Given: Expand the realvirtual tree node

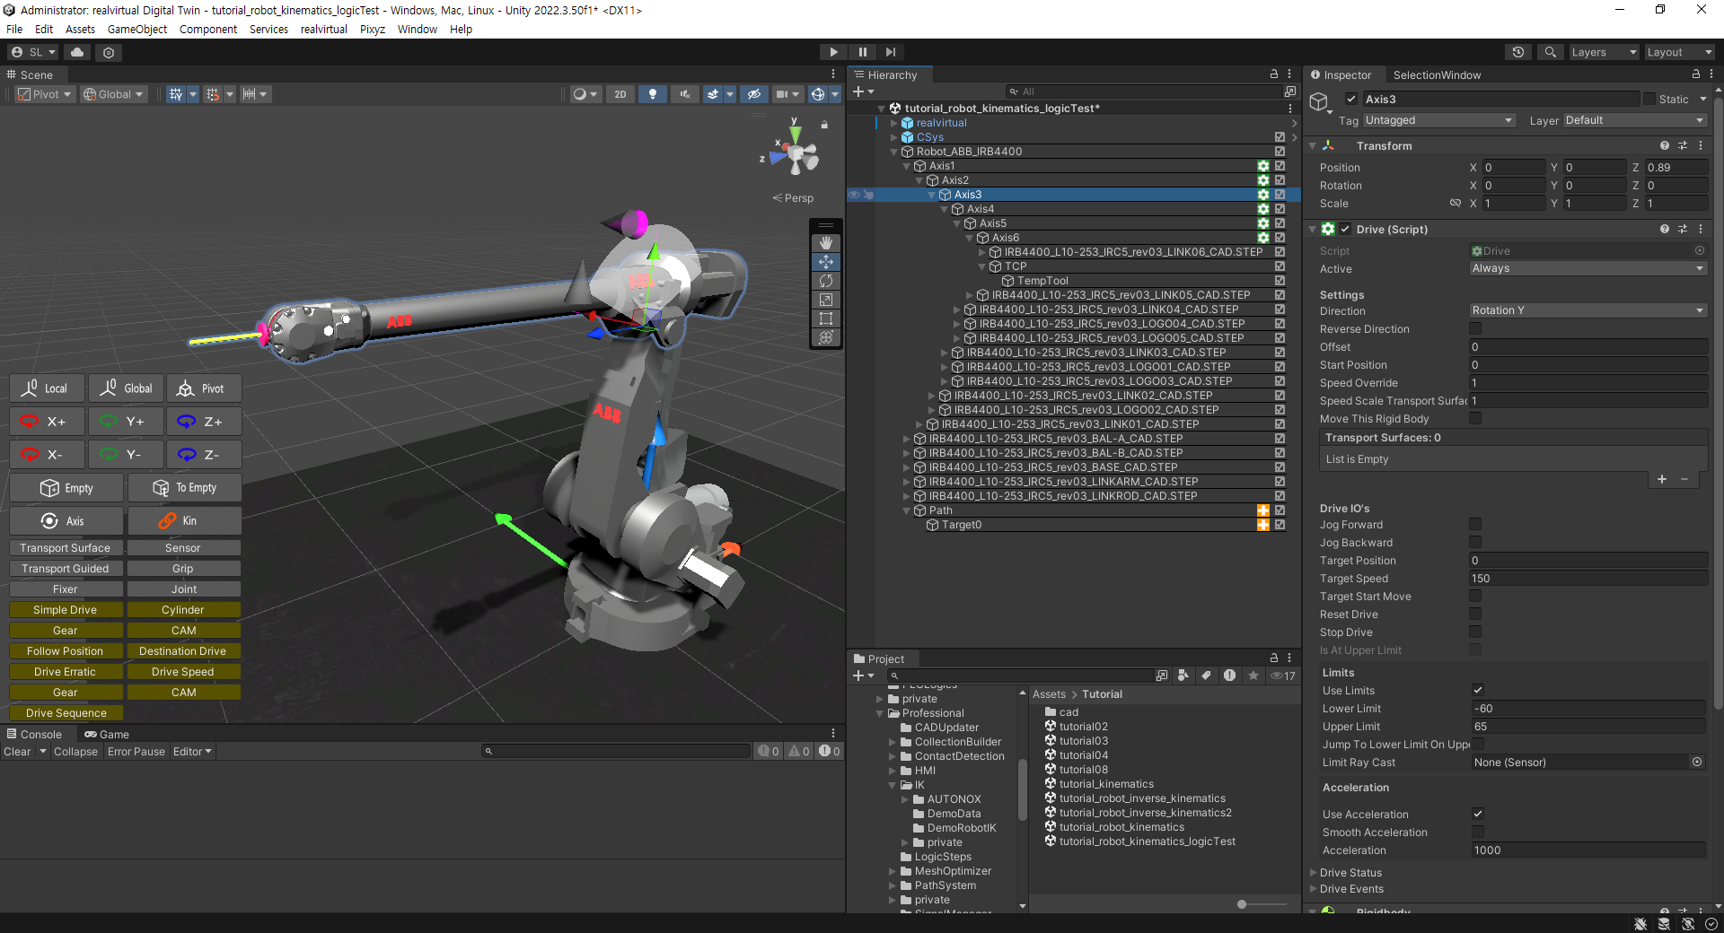Looking at the screenshot, I should 894,123.
